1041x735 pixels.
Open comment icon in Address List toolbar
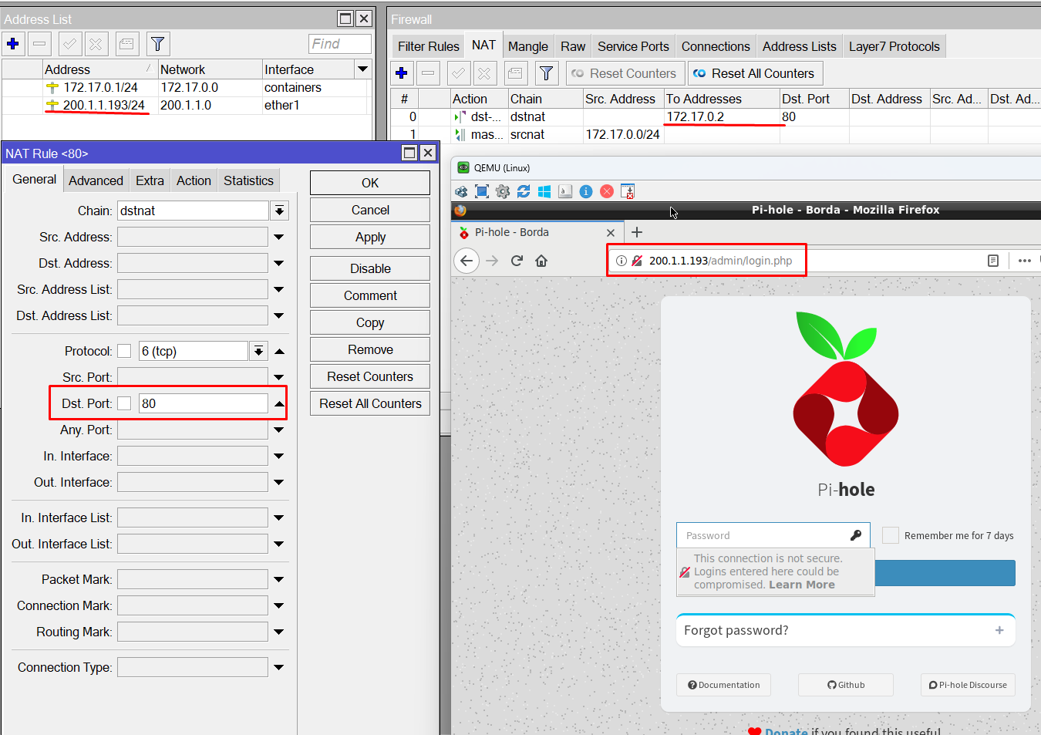127,44
